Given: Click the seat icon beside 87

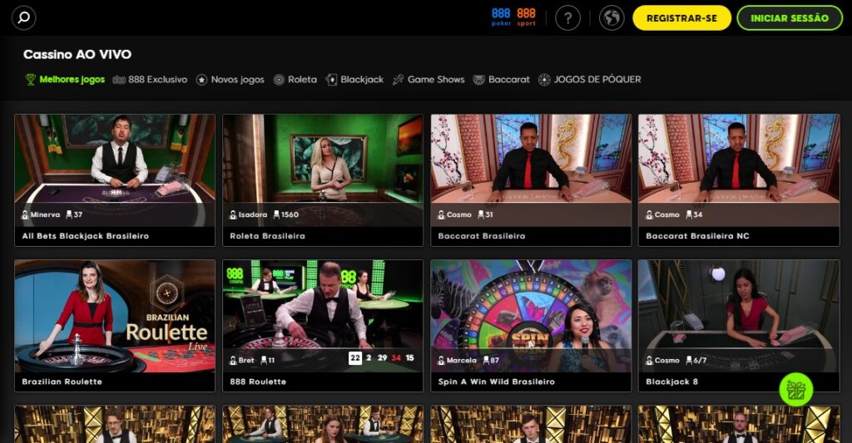Looking at the screenshot, I should point(485,361).
